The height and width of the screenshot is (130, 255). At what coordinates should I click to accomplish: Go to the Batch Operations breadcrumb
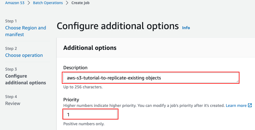[48, 3]
